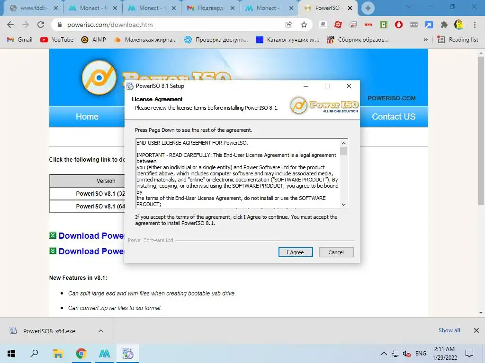Click the second Download PowerISO link
The image size is (485, 363).
91,251
